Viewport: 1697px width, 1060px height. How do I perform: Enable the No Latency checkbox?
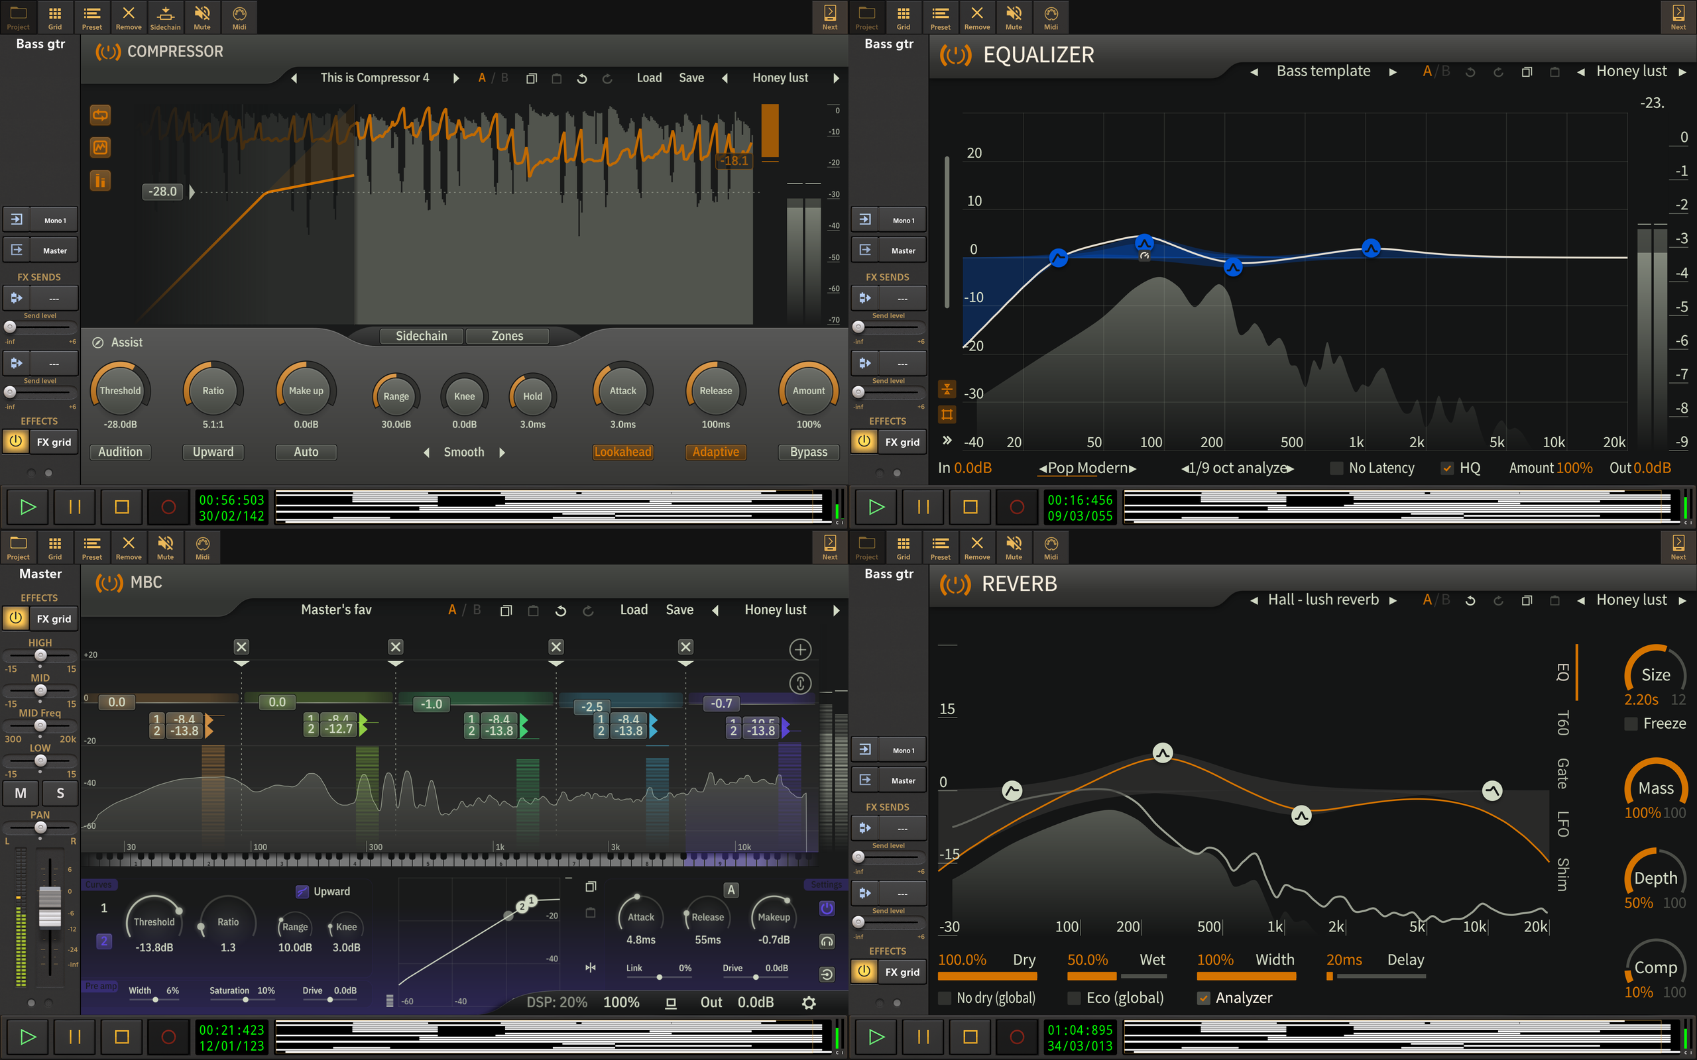click(x=1336, y=468)
